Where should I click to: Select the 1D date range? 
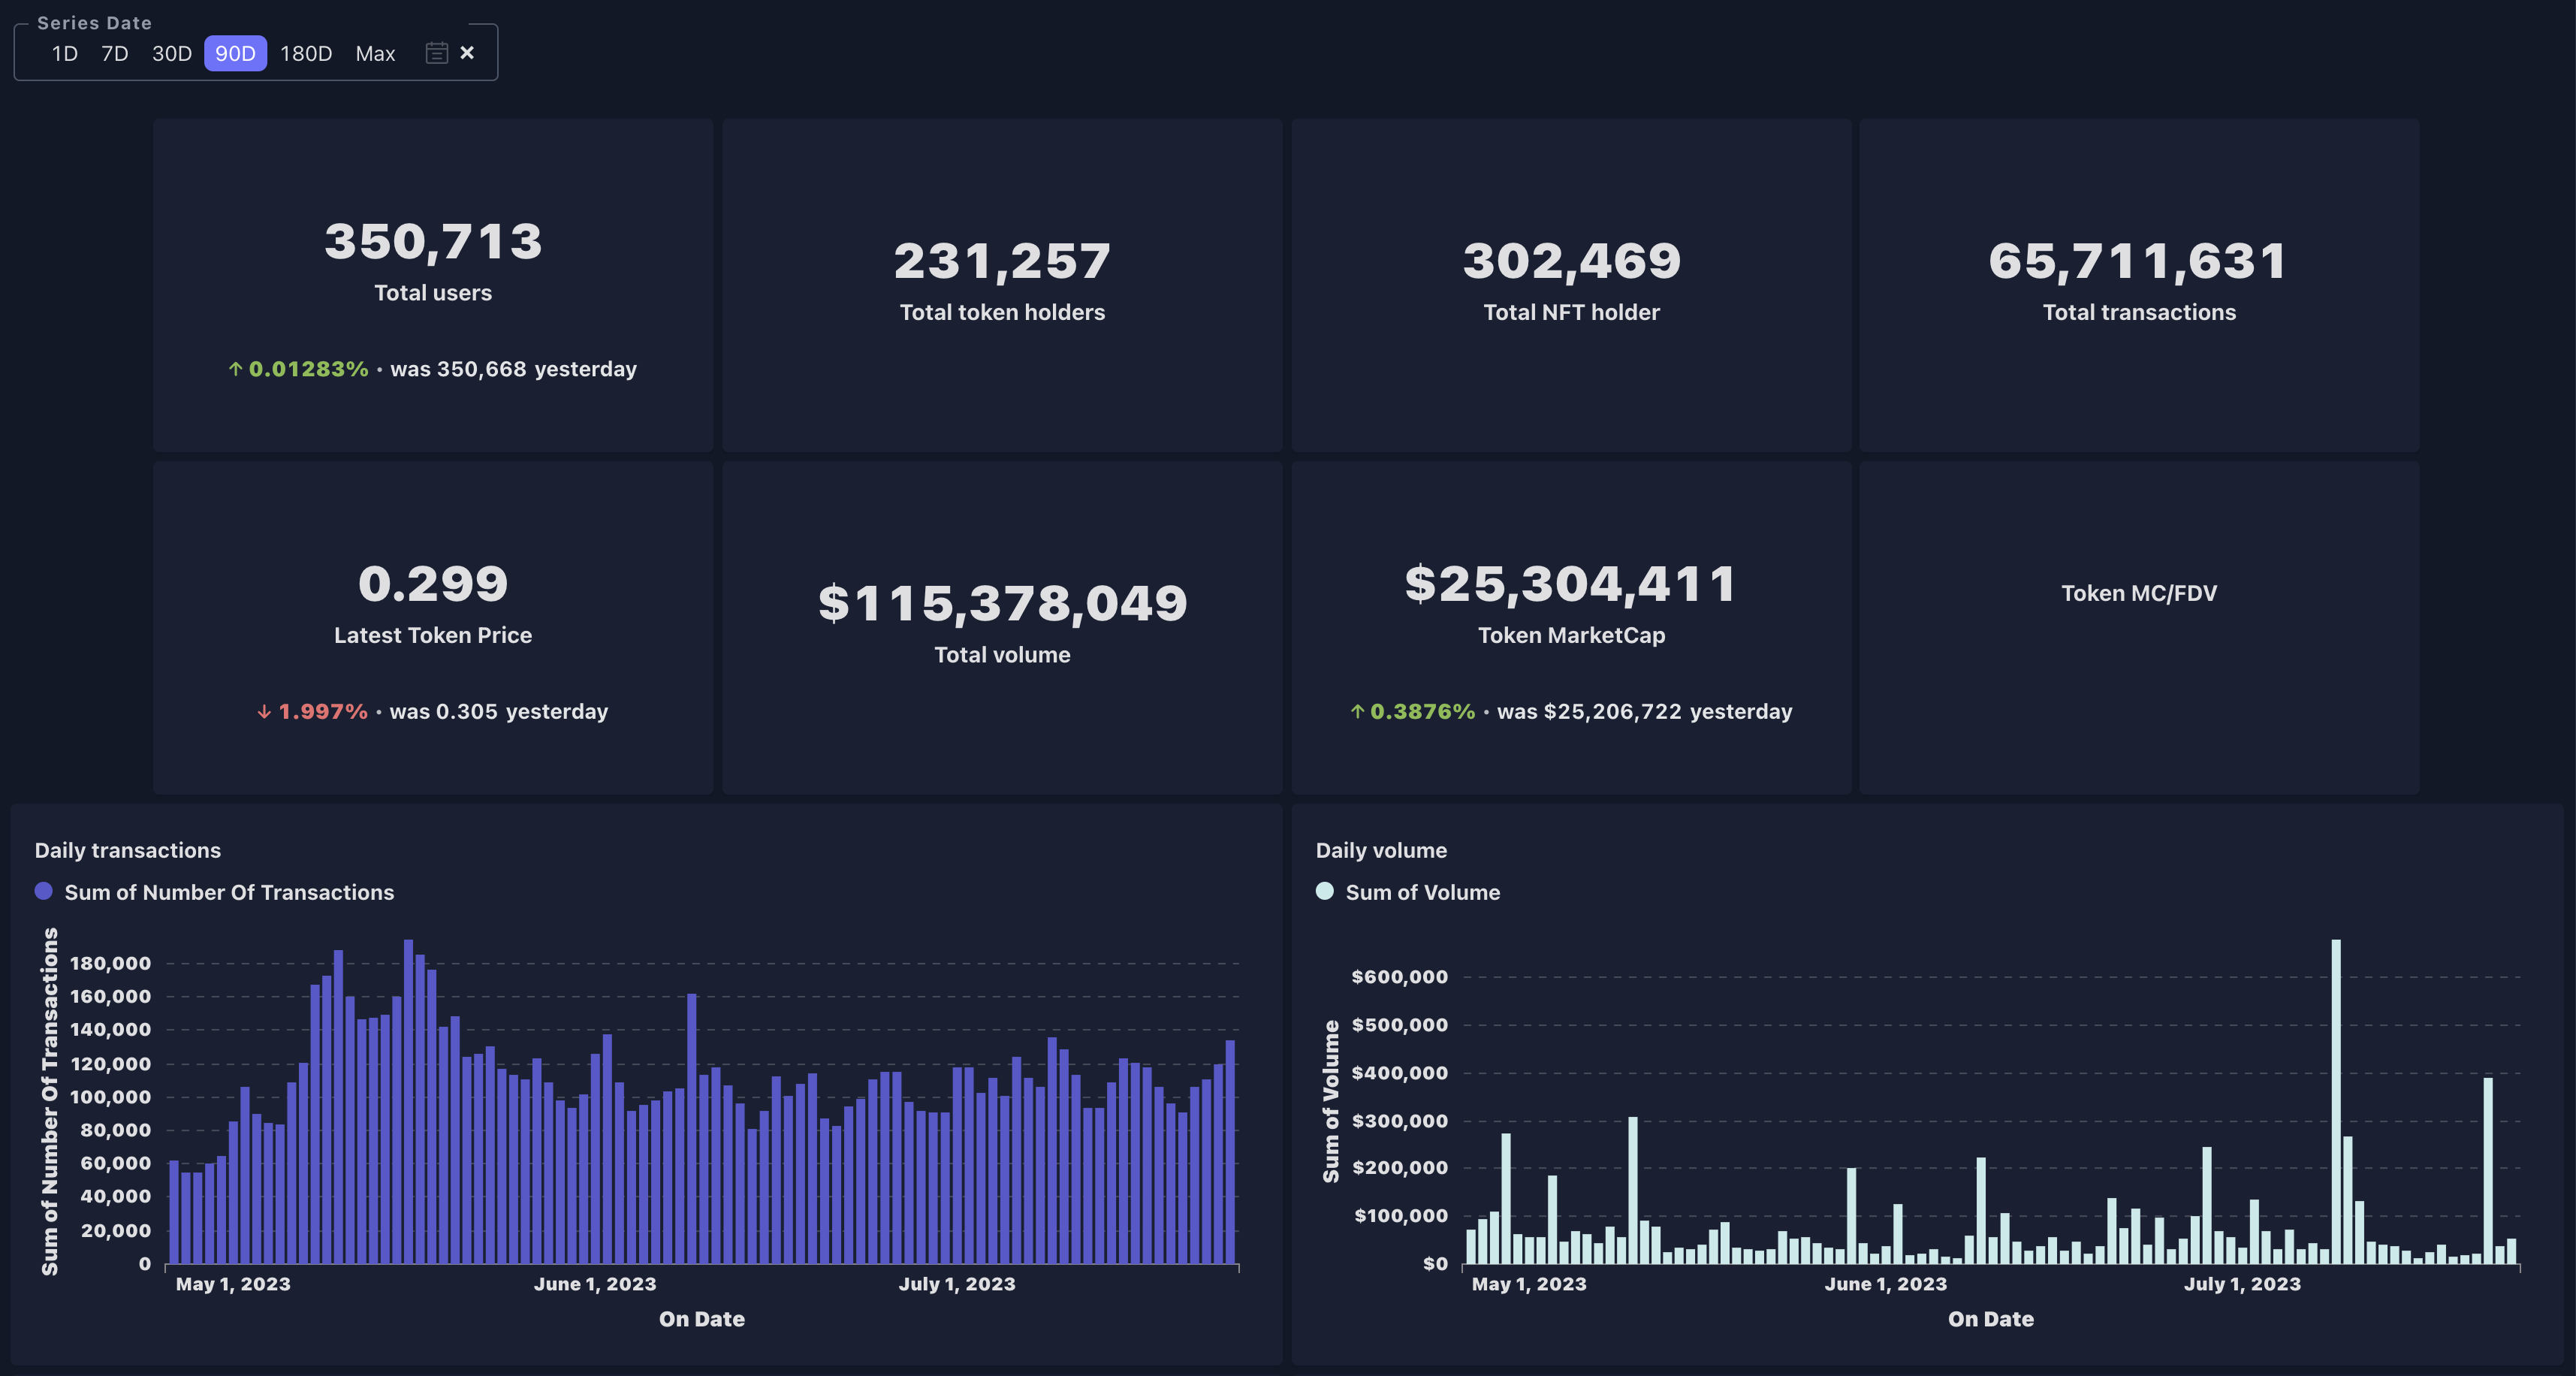point(65,54)
